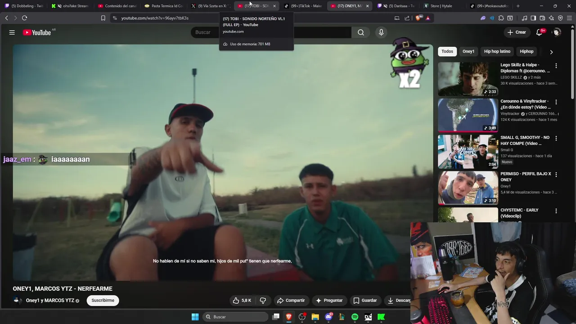Click the Crear button
Screen dimensions: 576x324
tap(517, 32)
